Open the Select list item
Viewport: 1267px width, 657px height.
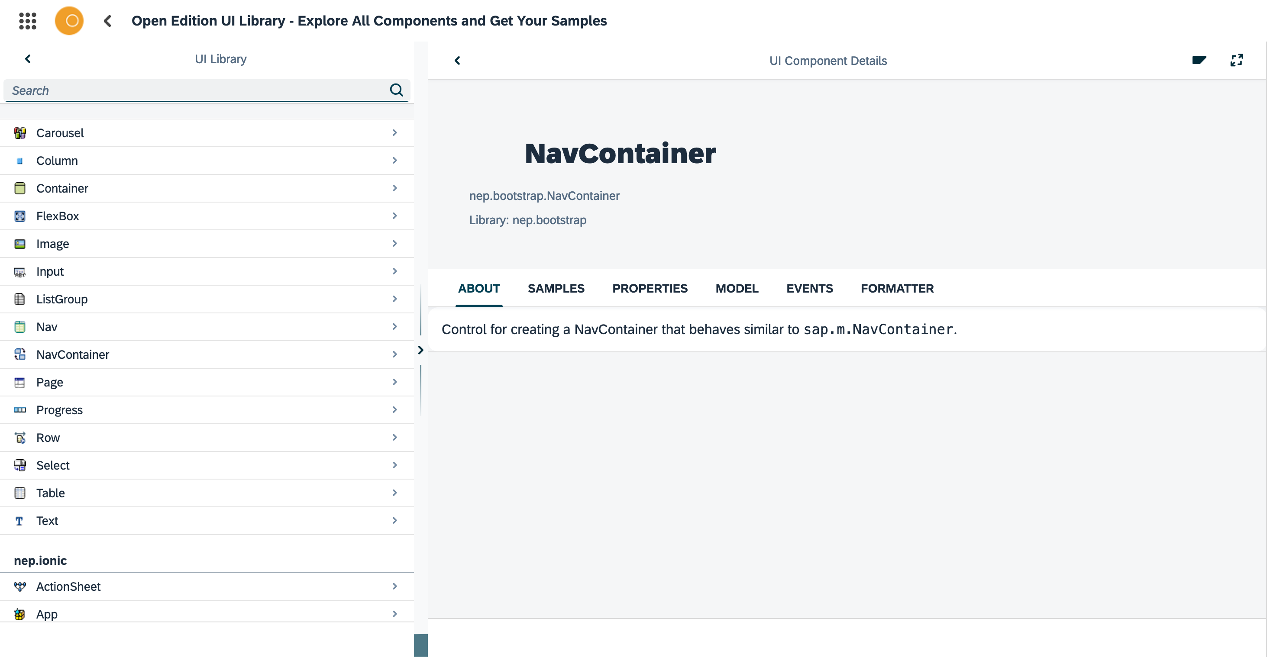[x=207, y=465]
